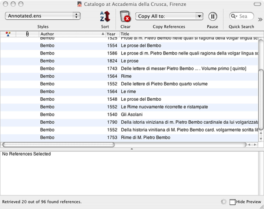
Task: Click the Retrieved 20 out of 96 status text
Action: (42, 202)
